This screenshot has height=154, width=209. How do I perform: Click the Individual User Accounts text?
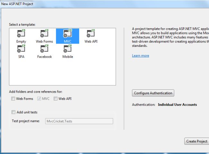pos(177,105)
